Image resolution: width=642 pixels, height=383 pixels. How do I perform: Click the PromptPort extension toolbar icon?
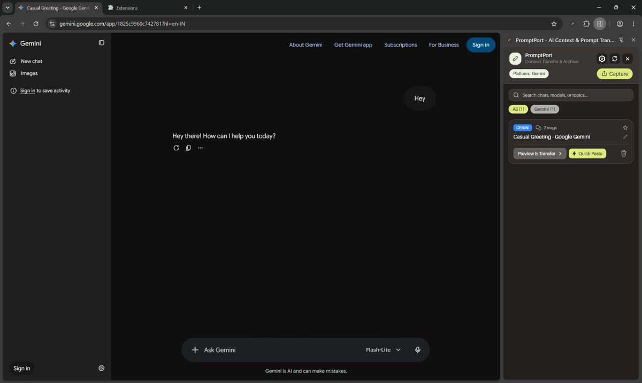pyautogui.click(x=573, y=24)
